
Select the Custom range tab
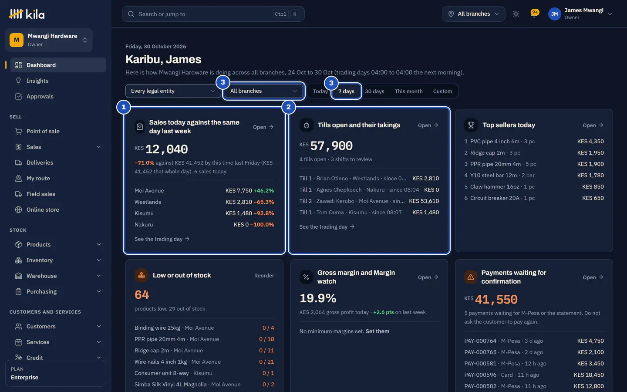[442, 91]
